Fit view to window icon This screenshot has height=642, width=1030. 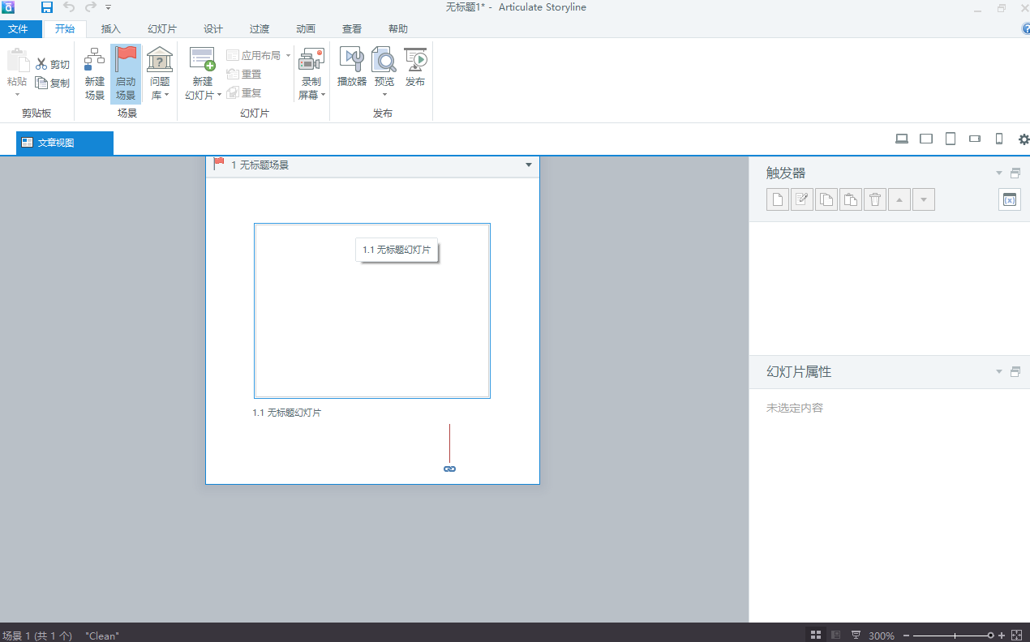coord(1016,635)
